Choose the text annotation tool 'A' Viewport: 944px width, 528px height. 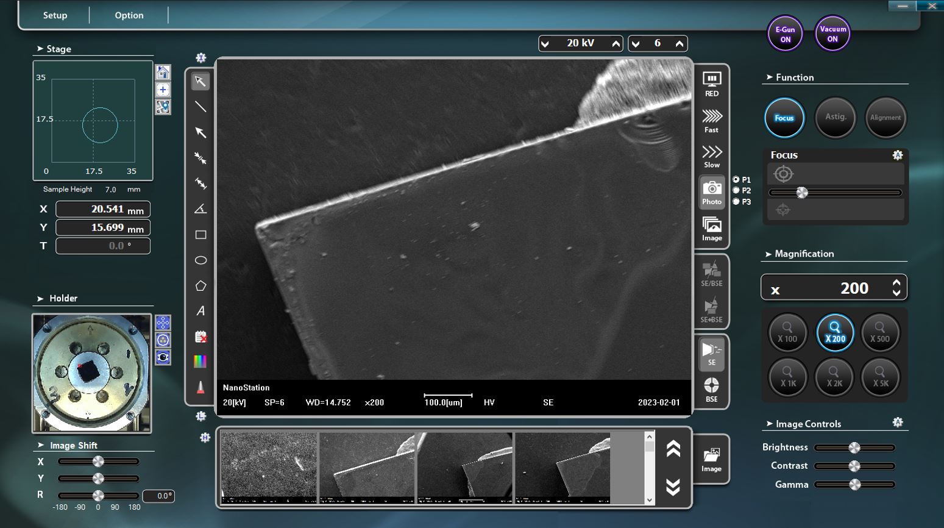pyautogui.click(x=201, y=311)
